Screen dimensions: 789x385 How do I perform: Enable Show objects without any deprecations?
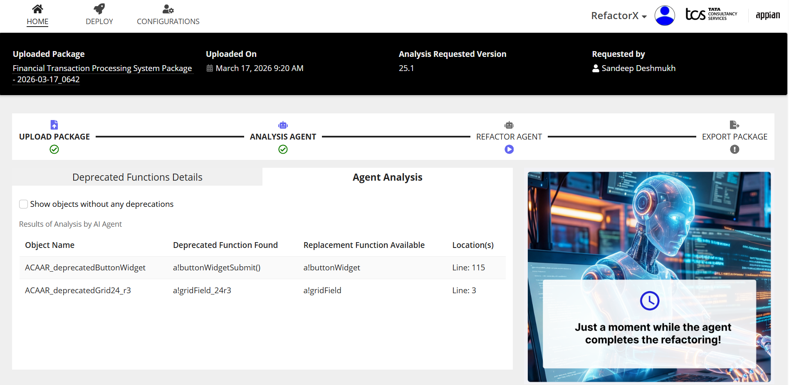[24, 204]
